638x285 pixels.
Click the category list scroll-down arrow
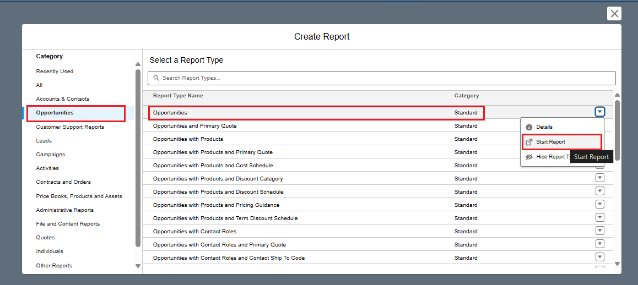coord(138,266)
